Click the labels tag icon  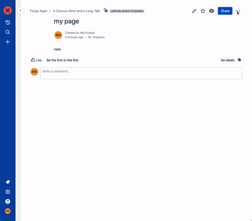[239, 60]
